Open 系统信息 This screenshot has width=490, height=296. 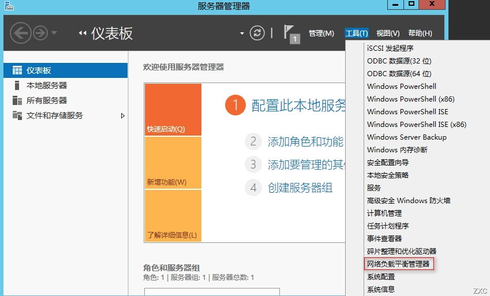(x=381, y=289)
